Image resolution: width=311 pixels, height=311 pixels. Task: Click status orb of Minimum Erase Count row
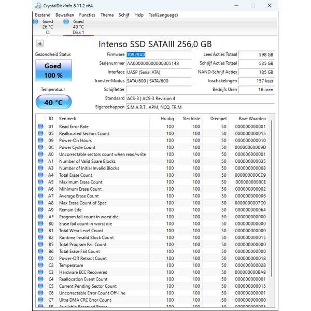(x=40, y=189)
